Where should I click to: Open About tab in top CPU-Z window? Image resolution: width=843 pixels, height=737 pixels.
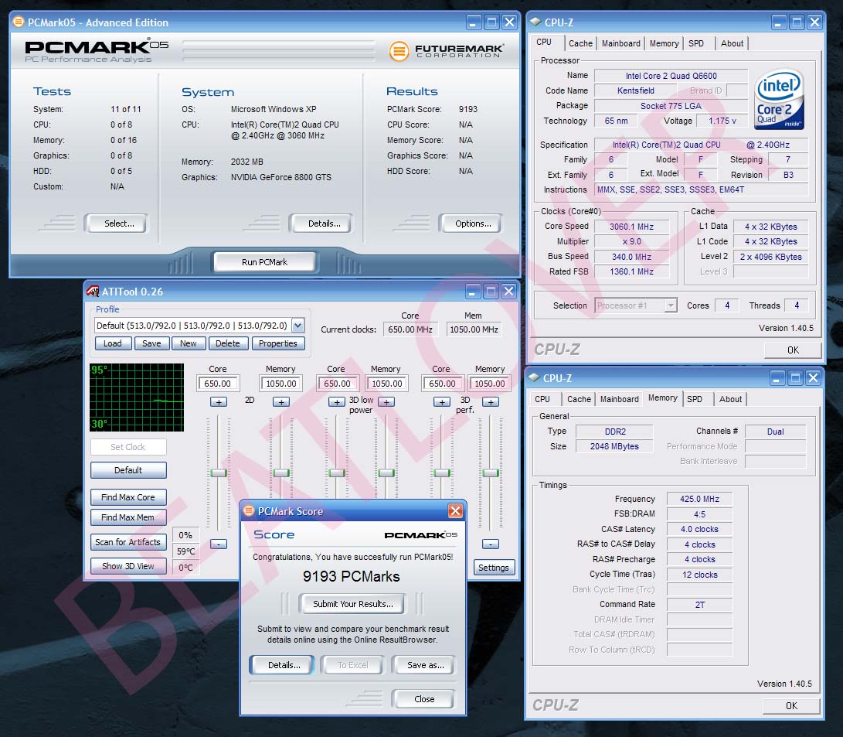click(x=733, y=43)
